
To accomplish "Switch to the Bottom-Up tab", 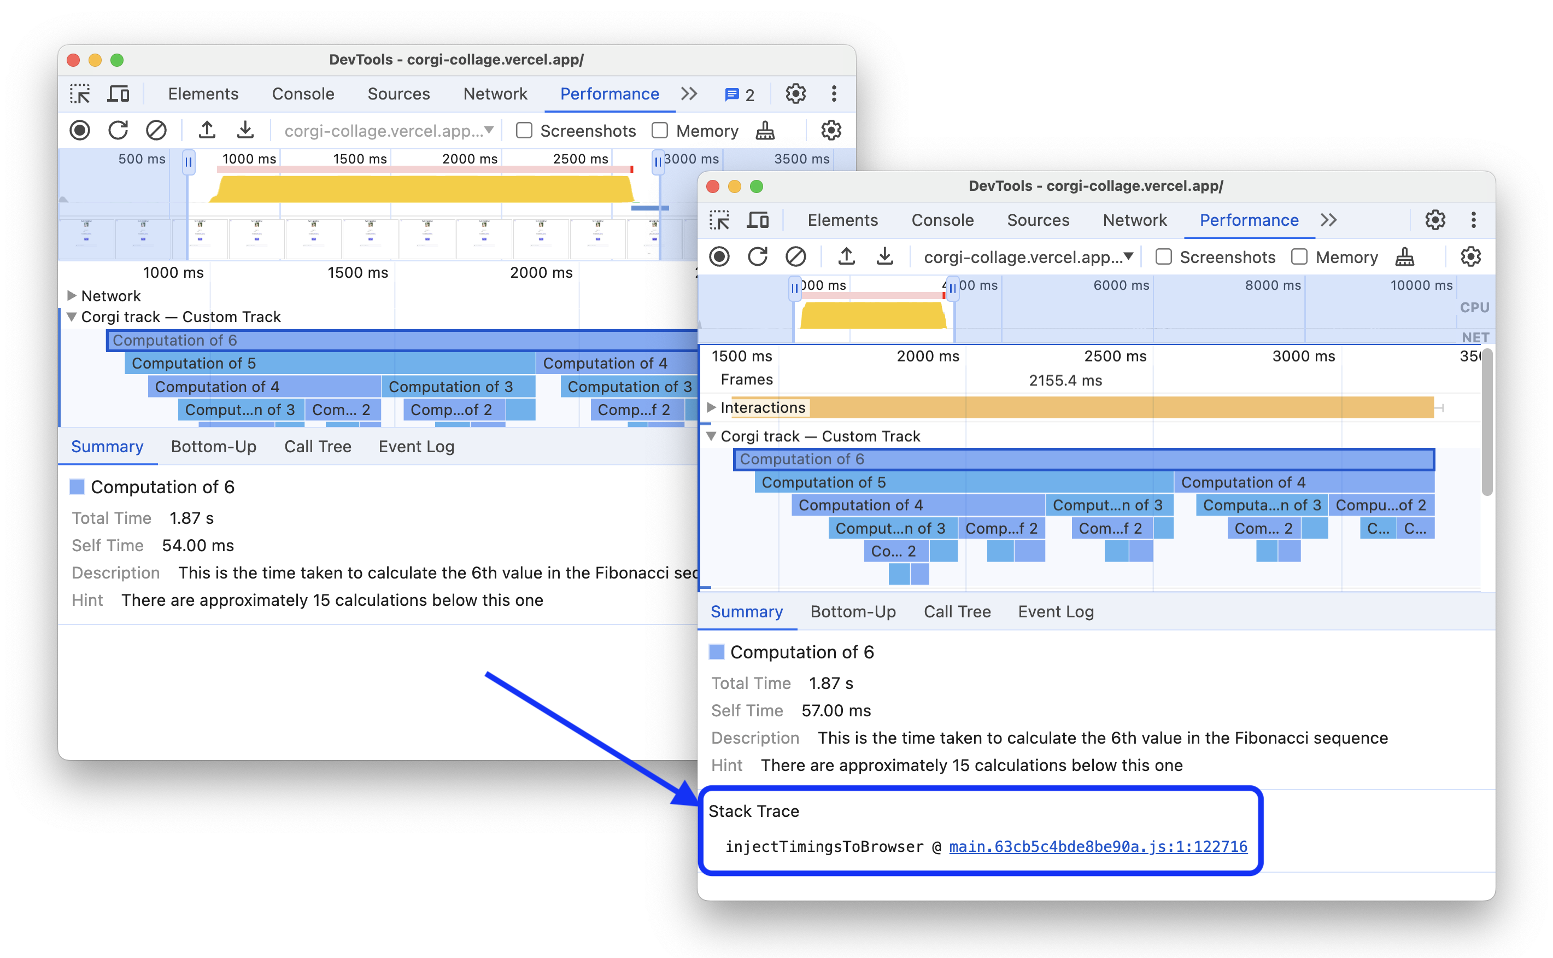I will click(x=853, y=611).
